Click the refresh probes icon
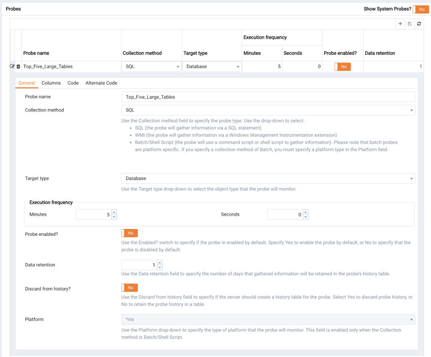The image size is (431, 357). pos(419,24)
